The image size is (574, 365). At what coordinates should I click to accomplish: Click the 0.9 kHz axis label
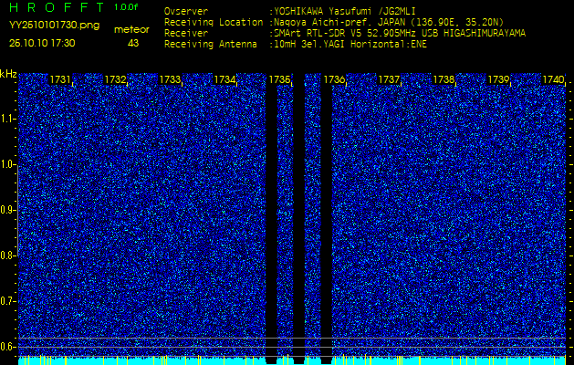point(6,210)
